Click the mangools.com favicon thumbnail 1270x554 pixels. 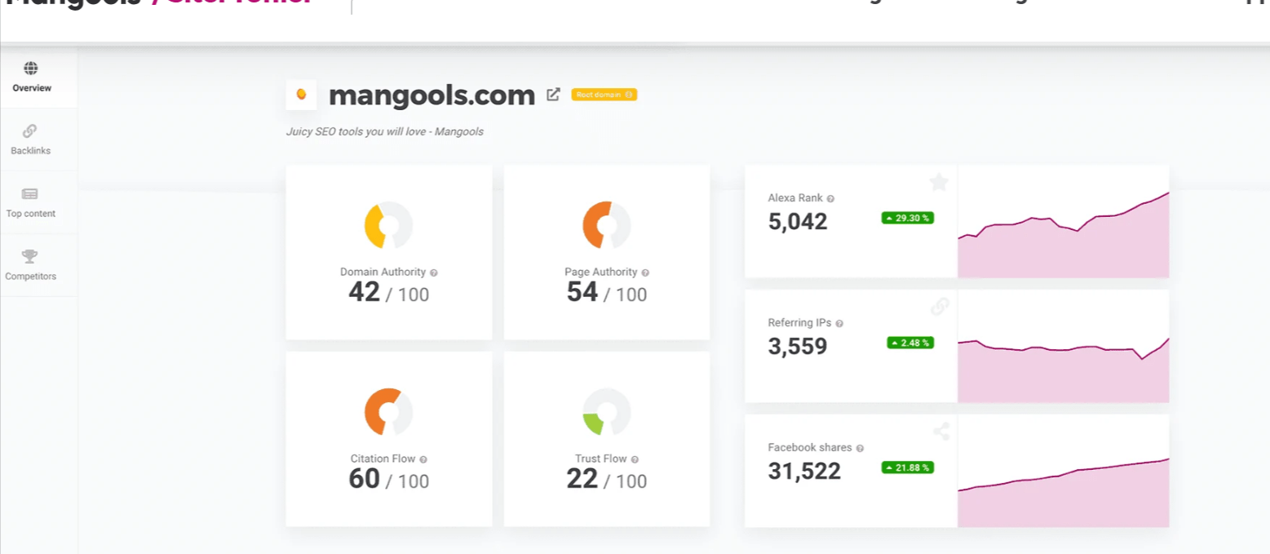click(301, 95)
